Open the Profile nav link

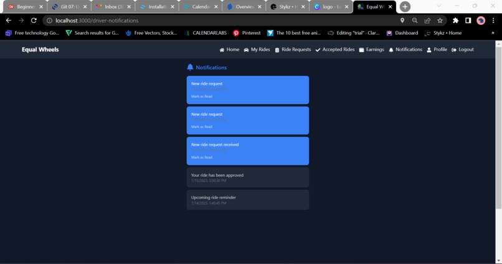440,50
